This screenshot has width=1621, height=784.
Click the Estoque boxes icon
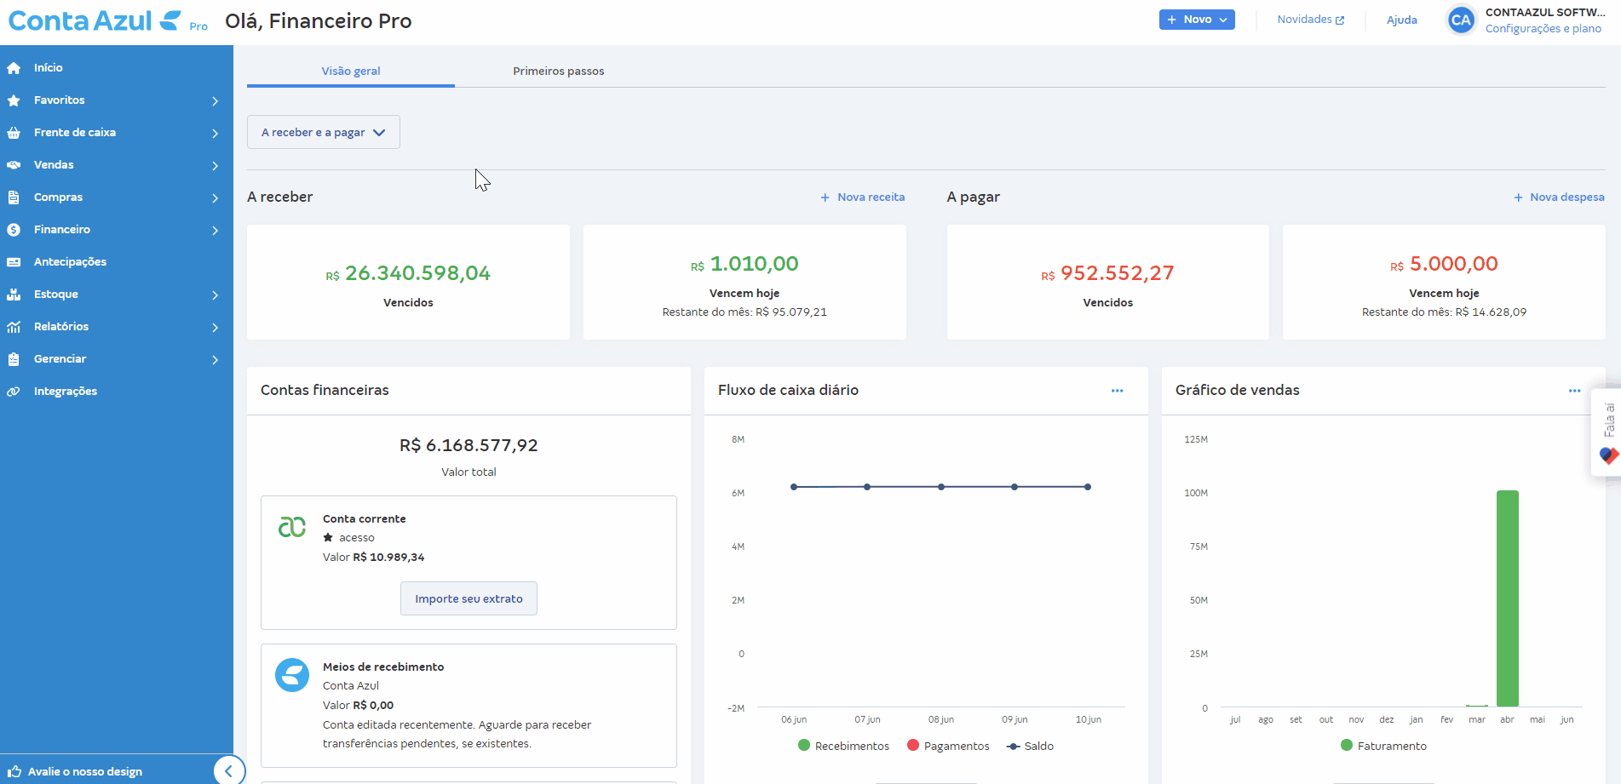tap(14, 295)
